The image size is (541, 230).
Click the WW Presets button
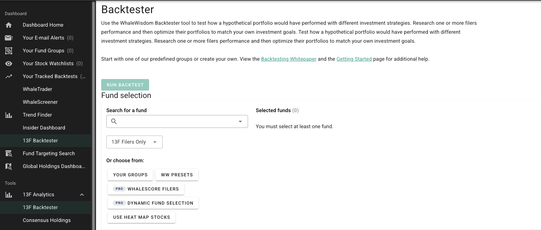pyautogui.click(x=177, y=175)
